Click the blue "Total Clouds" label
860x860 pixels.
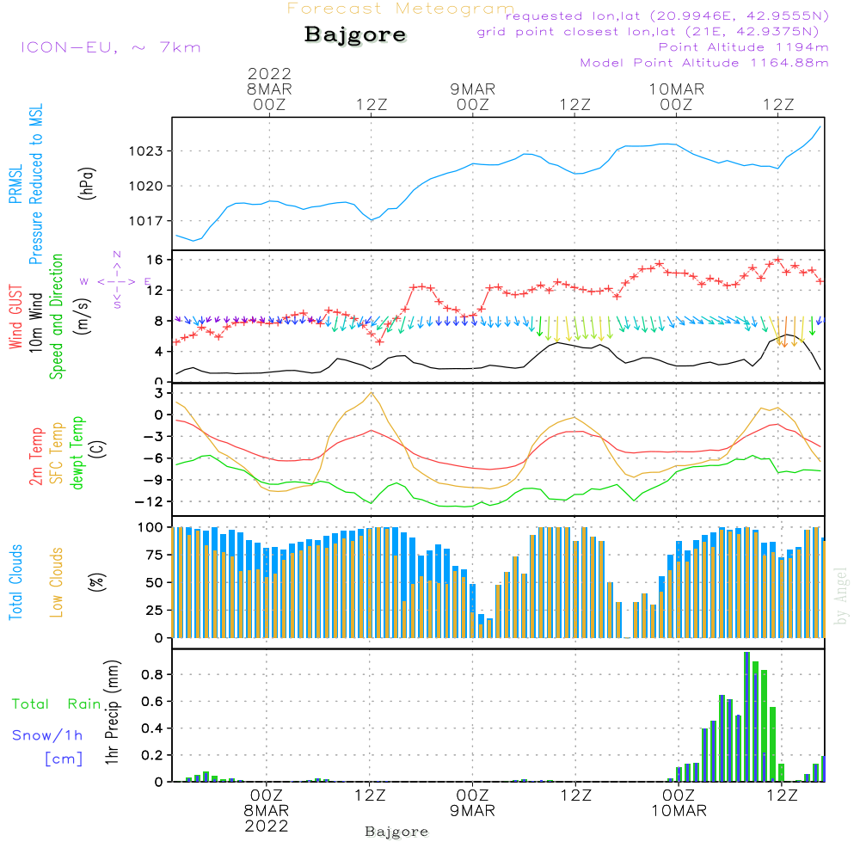coord(15,582)
